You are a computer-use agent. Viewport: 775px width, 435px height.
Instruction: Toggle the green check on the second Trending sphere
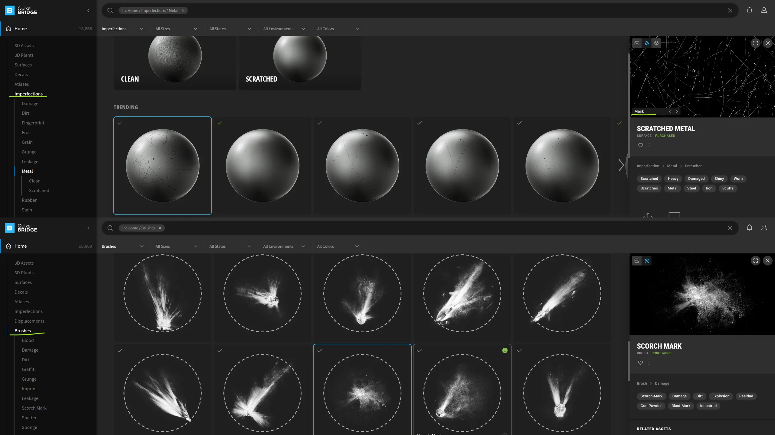pos(220,123)
